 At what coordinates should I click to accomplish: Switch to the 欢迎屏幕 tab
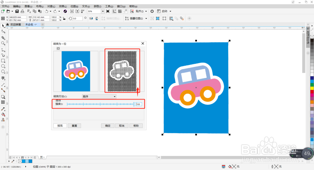pyautogui.click(x=15, y=24)
